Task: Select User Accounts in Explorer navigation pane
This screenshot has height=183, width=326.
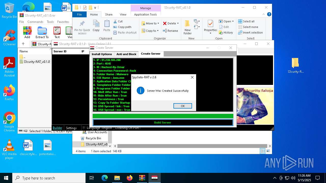Action: (x=95, y=132)
